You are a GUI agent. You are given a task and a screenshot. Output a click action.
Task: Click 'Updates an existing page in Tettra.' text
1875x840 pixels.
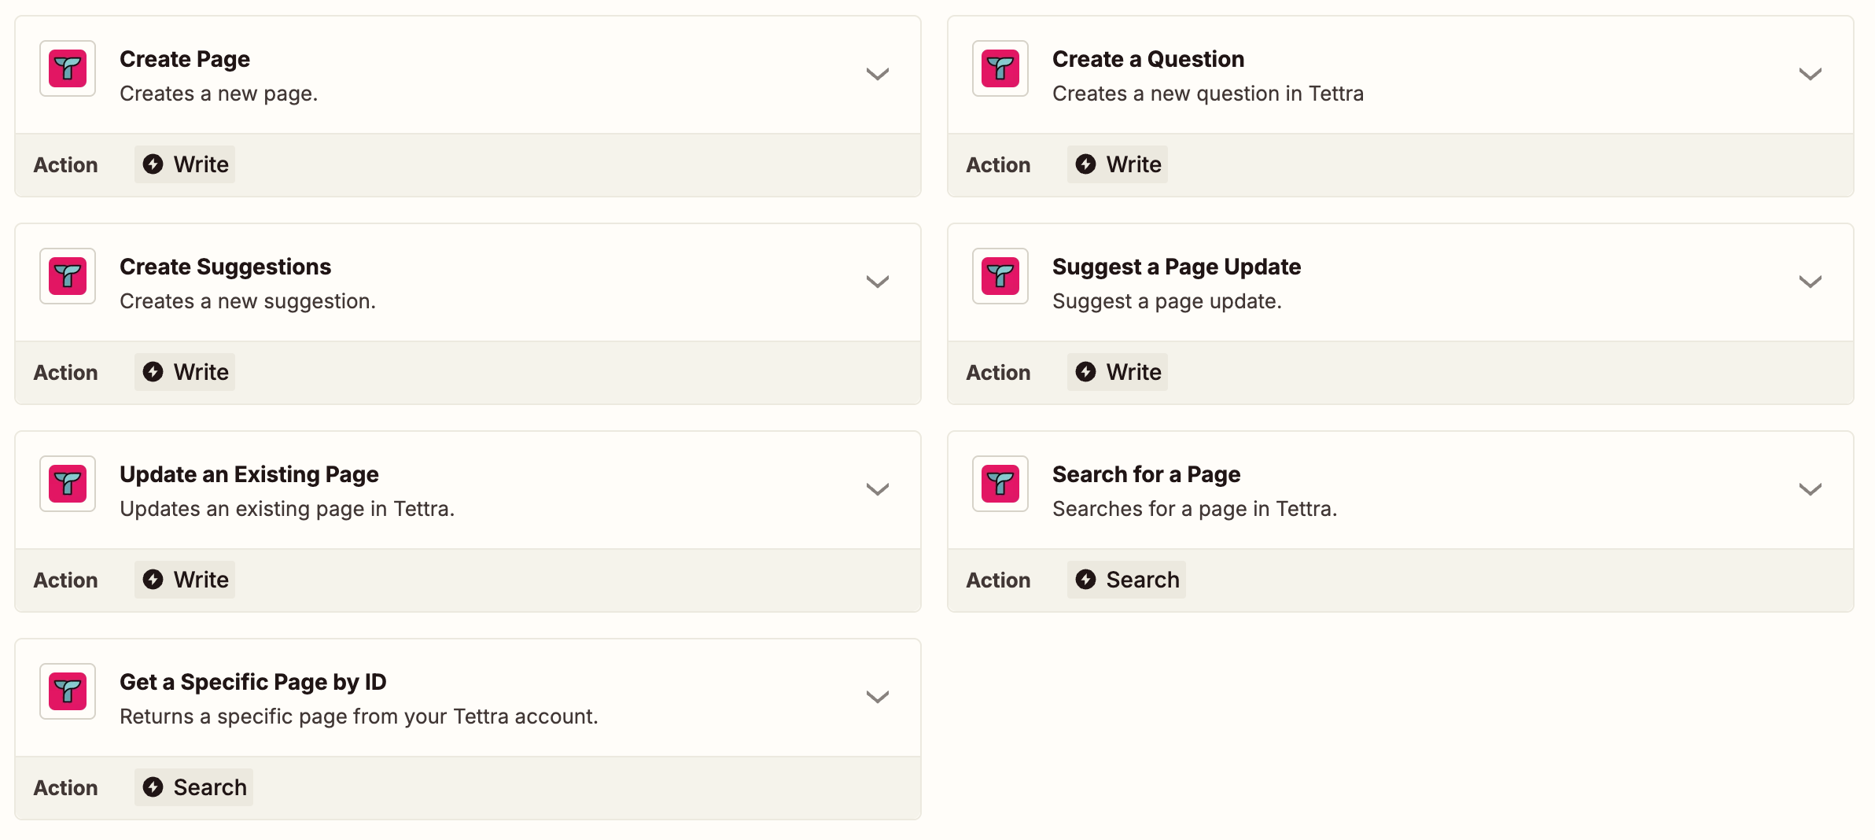point(287,510)
